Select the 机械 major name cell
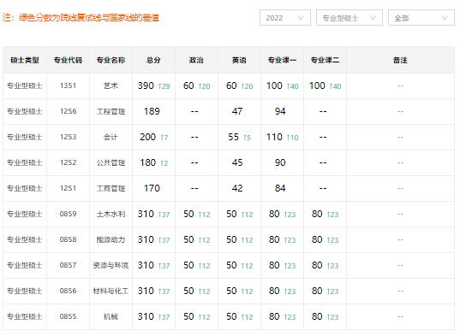The width and height of the screenshot is (460, 336). (111, 316)
